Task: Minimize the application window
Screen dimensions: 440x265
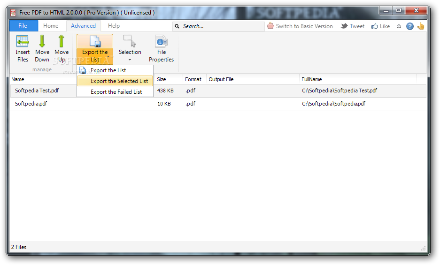Action: pos(386,11)
